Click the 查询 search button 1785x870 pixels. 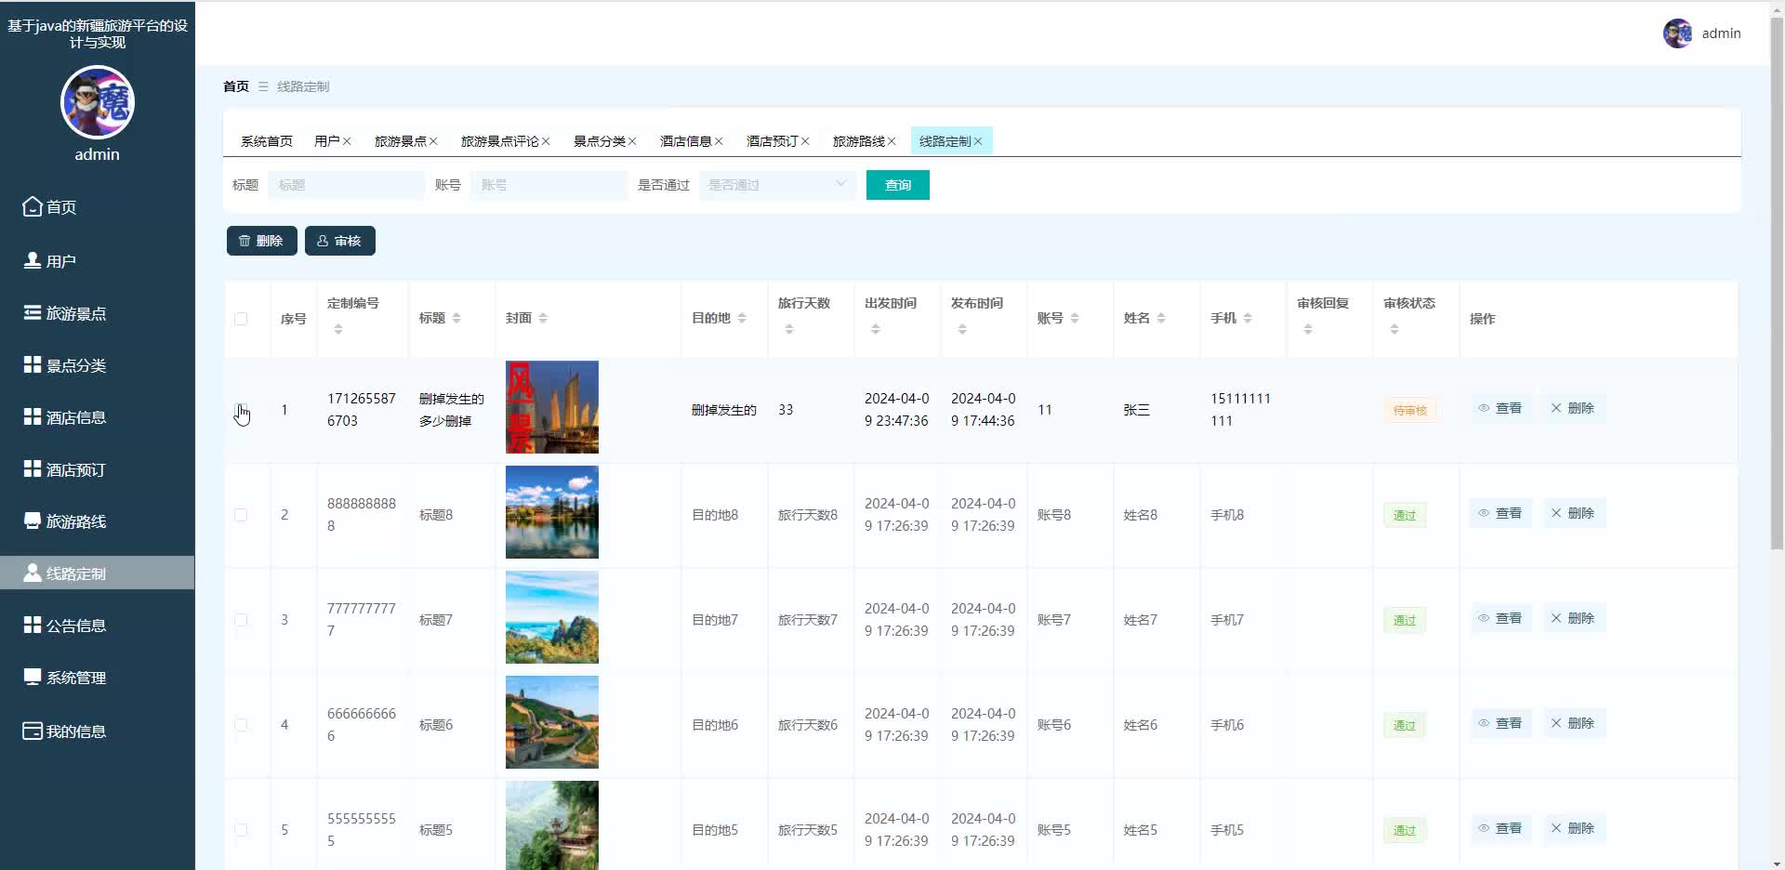896,185
